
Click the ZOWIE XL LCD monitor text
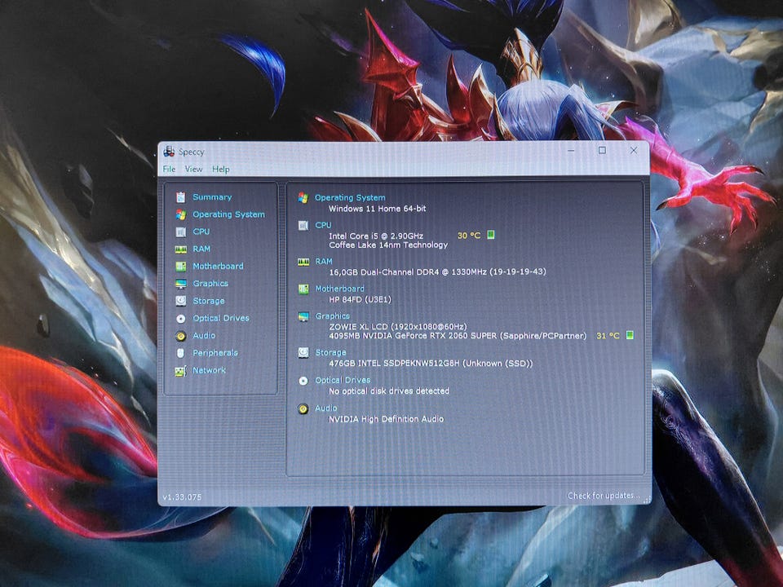[x=397, y=326]
